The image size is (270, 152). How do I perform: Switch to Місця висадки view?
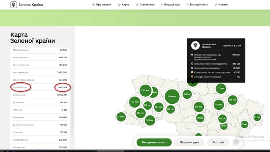[189, 142]
